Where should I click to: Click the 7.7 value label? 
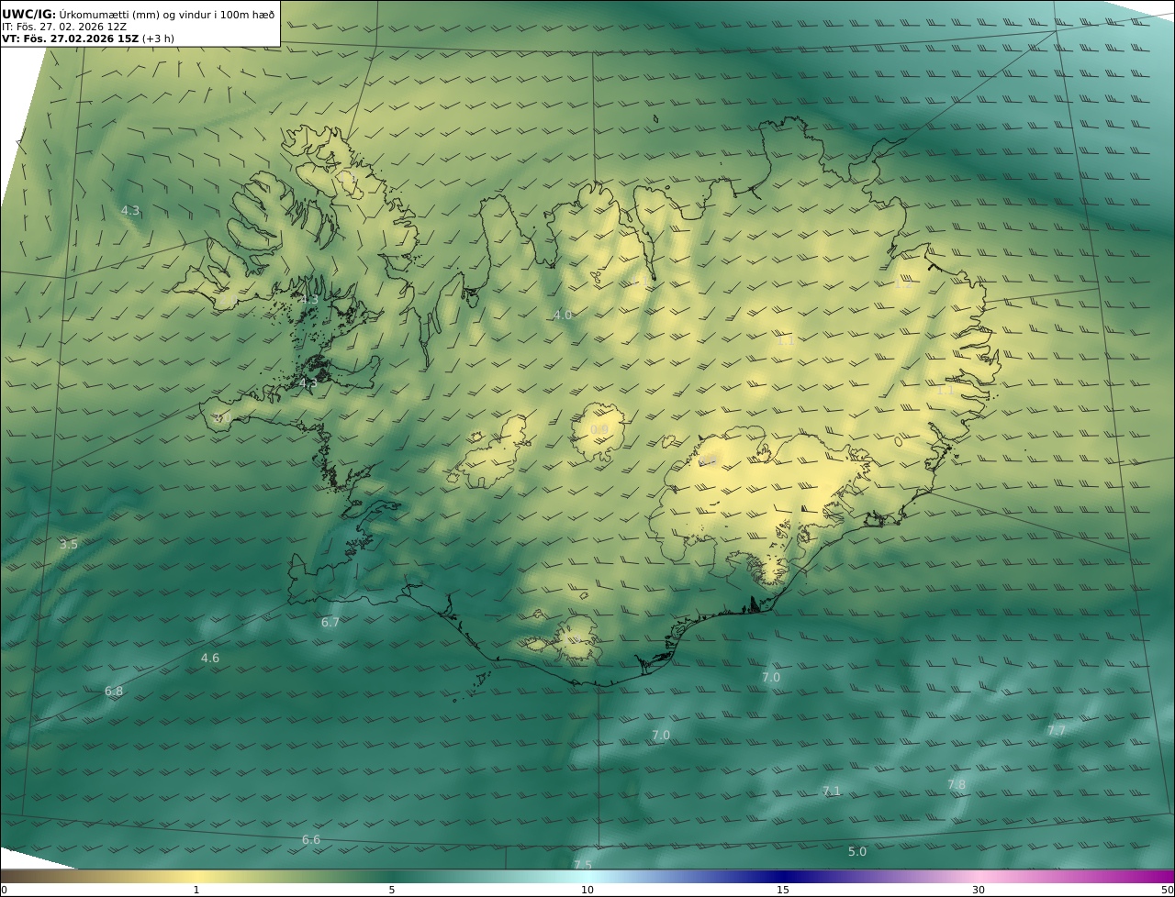[x=1057, y=730]
